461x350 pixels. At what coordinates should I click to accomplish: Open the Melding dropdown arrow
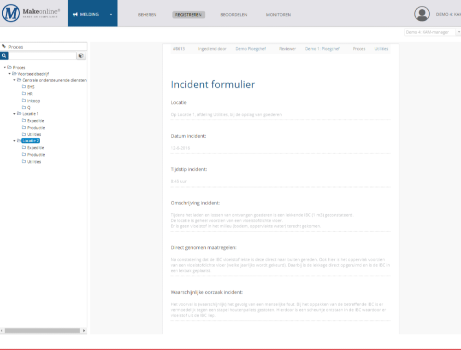click(x=111, y=14)
